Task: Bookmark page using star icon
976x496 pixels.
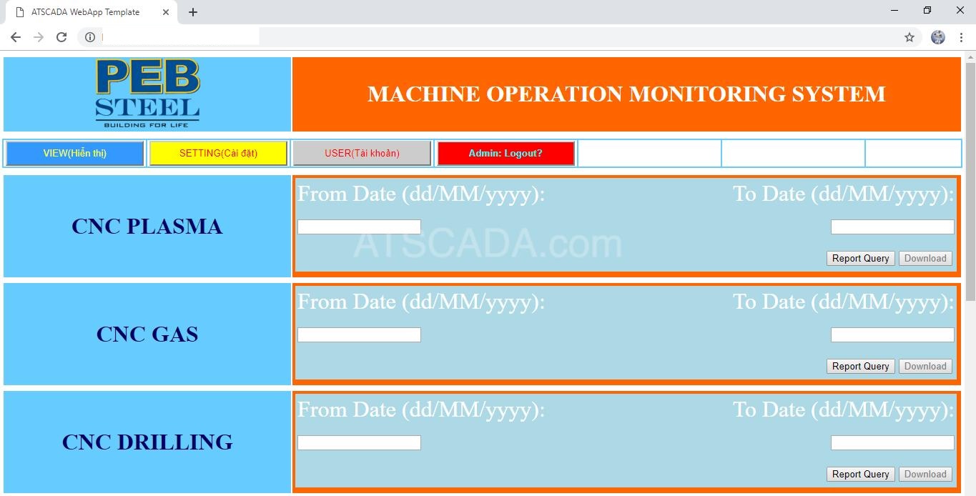Action: [910, 37]
